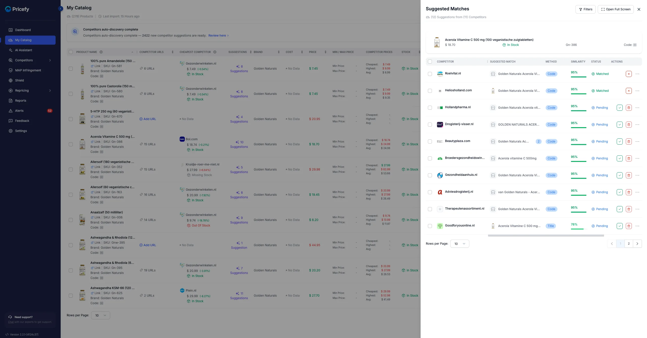Screen dimensions: 647x338
Task: Open MAP Infringement page
Action: point(30,70)
